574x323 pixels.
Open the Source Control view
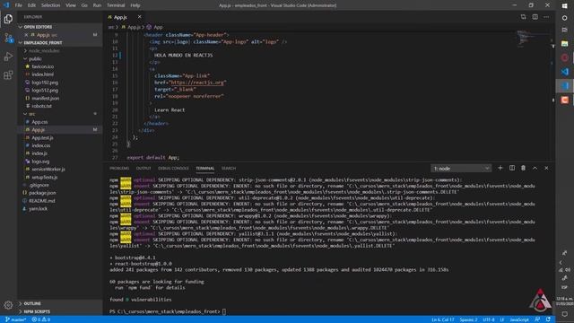pyautogui.click(x=8, y=38)
